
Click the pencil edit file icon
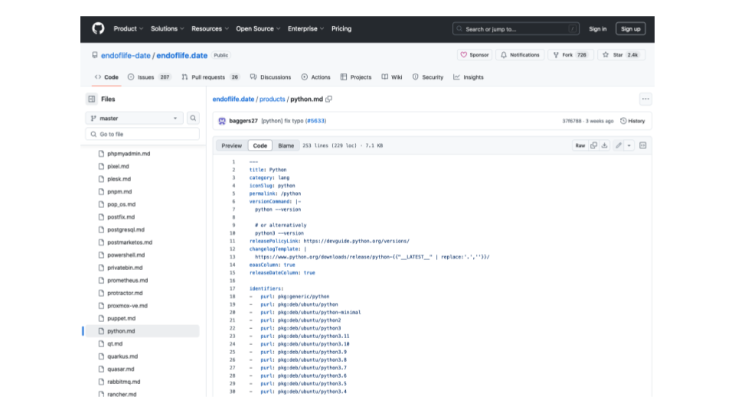[x=619, y=145]
